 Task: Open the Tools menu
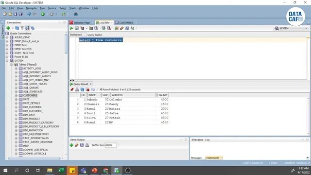72,8
